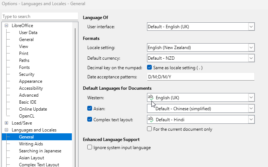Viewport: 268px width, 167px height.
Task: Open the Writing Aids page
Action: 31,144
